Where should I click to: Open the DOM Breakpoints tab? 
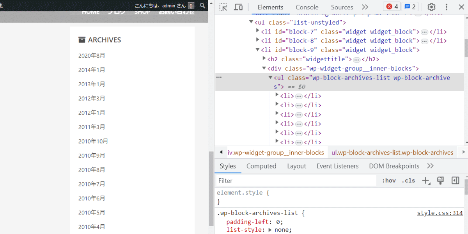click(x=394, y=166)
